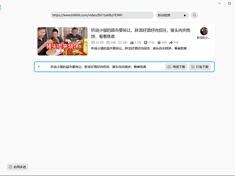Click the danmaku count icon 338
Screen dimensions: 235x176
pos(108,43)
